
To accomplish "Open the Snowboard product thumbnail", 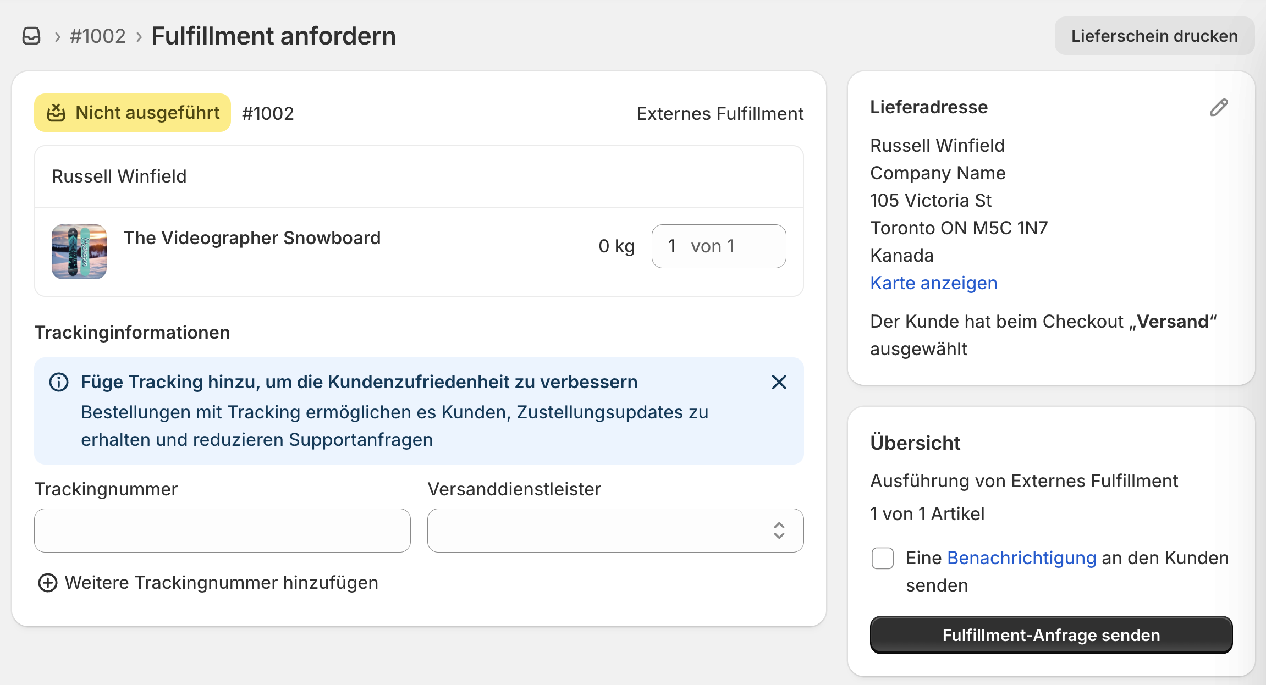I will tap(79, 252).
